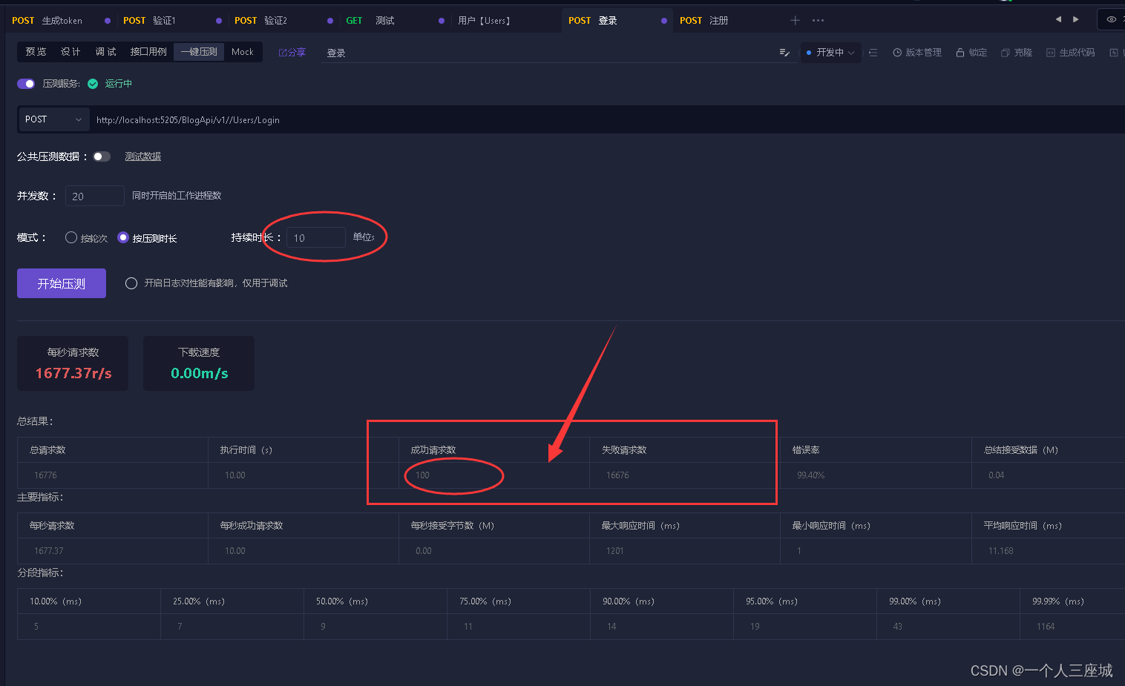Open a new tab with the plus icon
This screenshot has width=1125, height=686.
pos(795,21)
